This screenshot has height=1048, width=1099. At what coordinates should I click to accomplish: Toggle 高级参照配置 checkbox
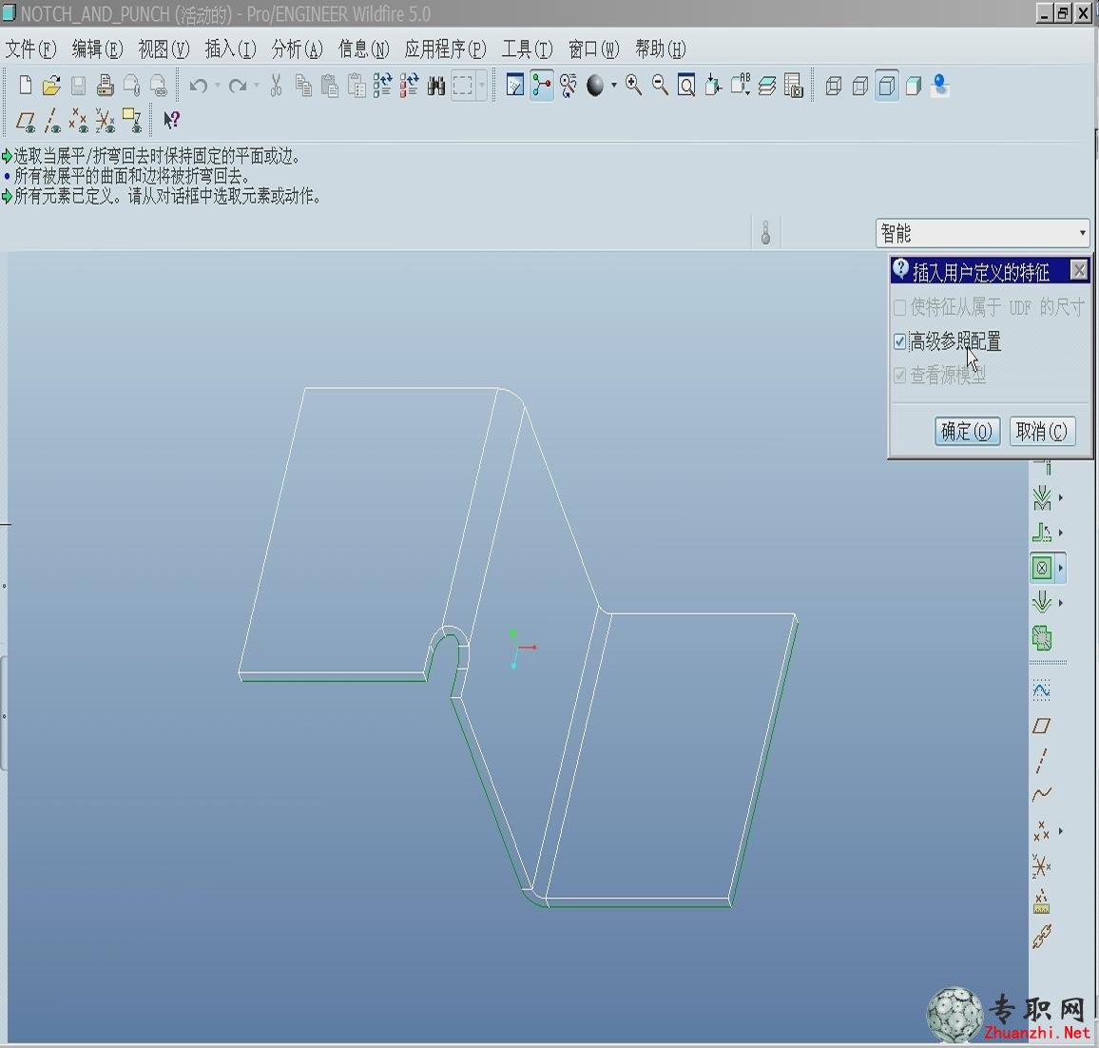point(900,342)
